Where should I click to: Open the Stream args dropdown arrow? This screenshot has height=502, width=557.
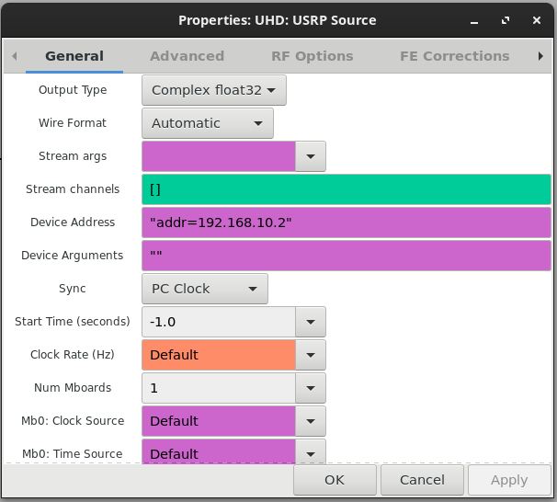pos(311,156)
